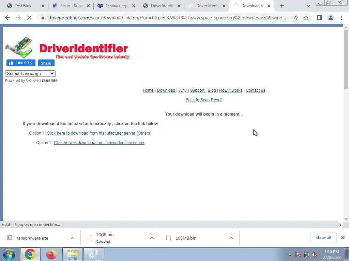
Task: Click the ransomware.exe download item
Action: pyautogui.click(x=32, y=238)
